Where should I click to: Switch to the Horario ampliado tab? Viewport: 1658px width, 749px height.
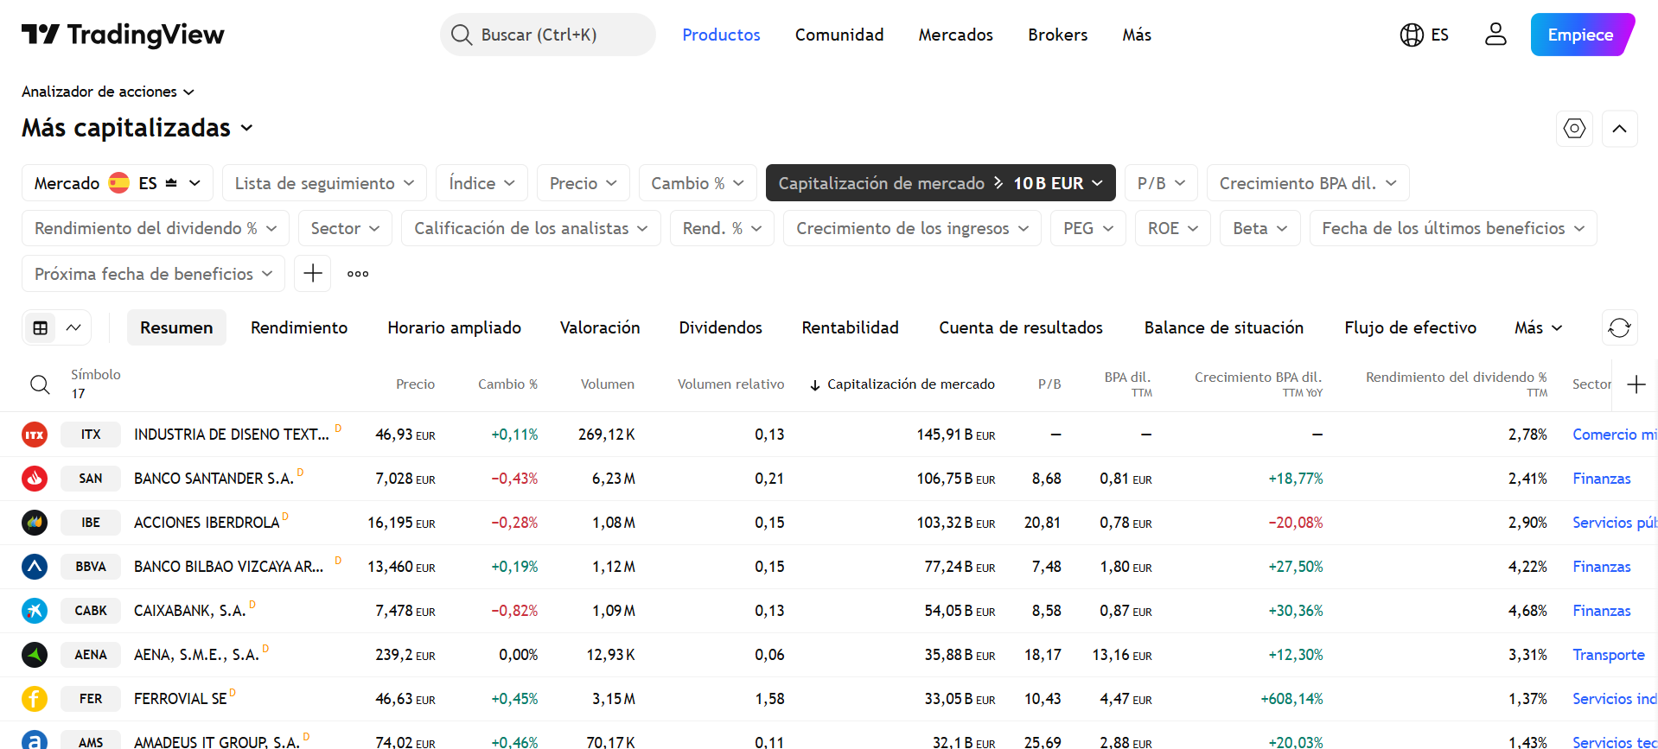click(454, 327)
